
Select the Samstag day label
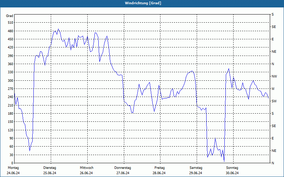tap(196, 168)
